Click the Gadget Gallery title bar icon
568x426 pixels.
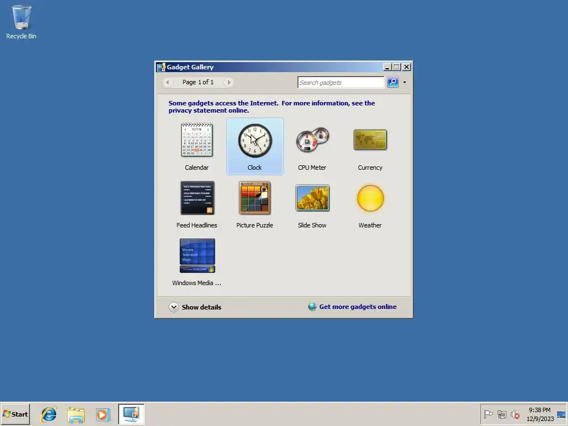coord(161,67)
